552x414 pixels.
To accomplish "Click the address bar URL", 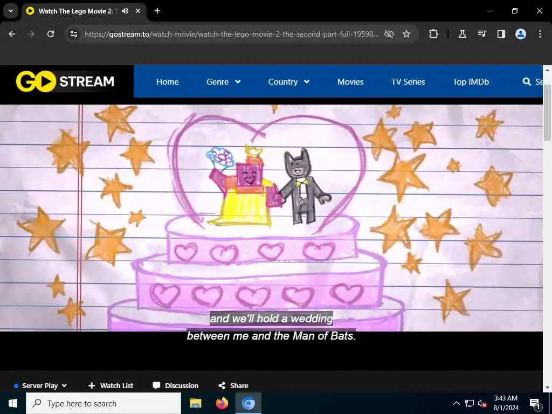I will pyautogui.click(x=232, y=34).
